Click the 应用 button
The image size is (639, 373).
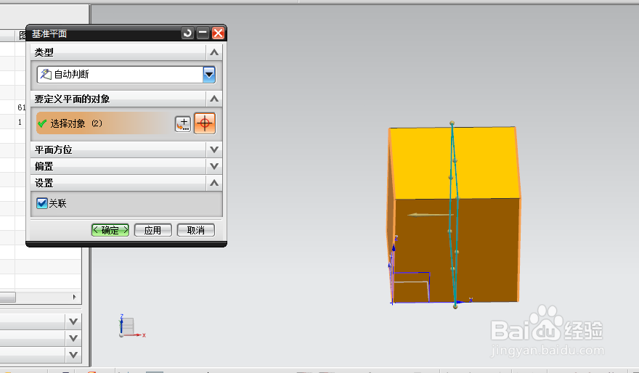point(152,230)
